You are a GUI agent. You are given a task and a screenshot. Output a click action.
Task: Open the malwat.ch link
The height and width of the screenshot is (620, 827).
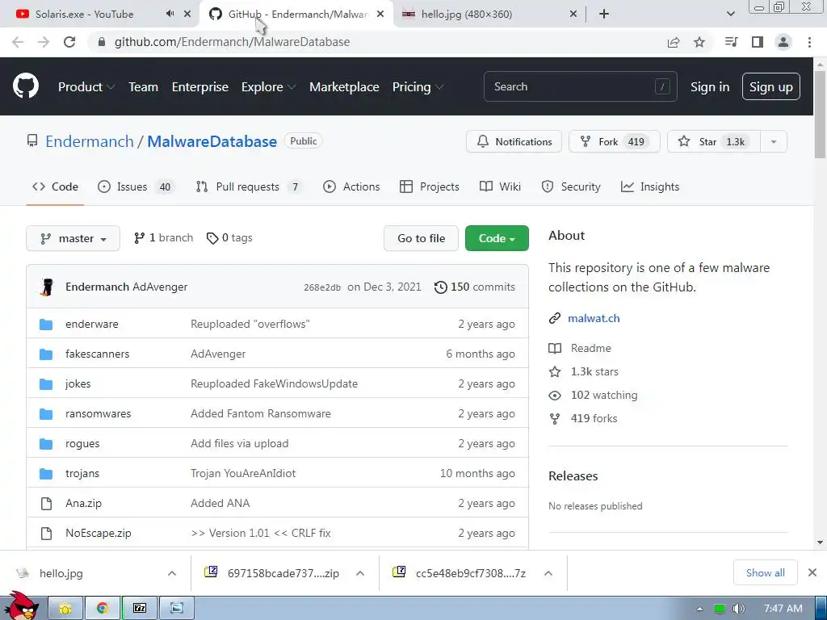coord(594,318)
